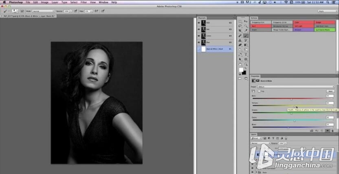Click the on-image adjustment tool in Properties
Screen dimensions: 339x174
[x=253, y=91]
